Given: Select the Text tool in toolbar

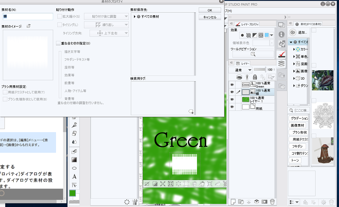Looking at the screenshot, I should coord(74,177).
